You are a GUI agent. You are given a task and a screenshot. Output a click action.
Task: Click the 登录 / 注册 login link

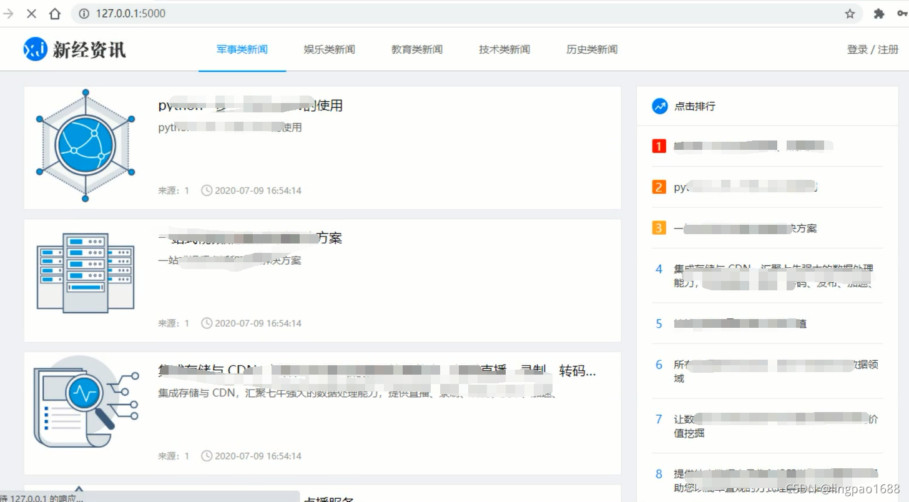pos(873,49)
